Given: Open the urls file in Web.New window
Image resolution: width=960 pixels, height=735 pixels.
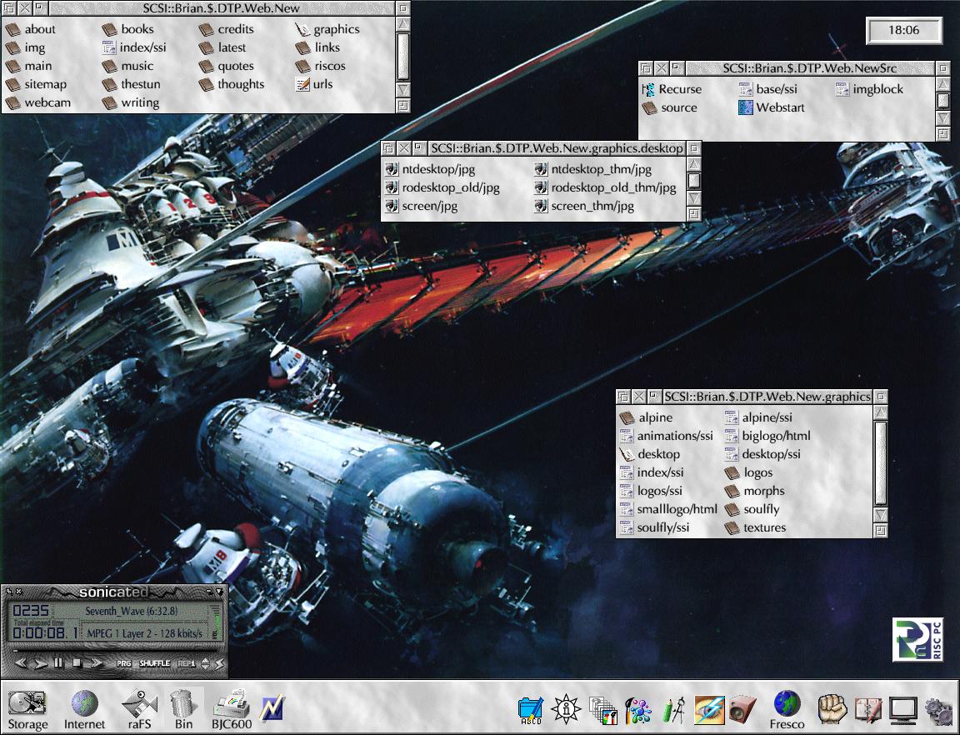Looking at the screenshot, I should 314,84.
